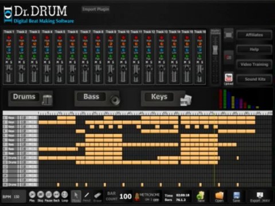Viewport: 275px width, 206px height.
Task: Click the Dr. Drum logo
Action: 39,14
